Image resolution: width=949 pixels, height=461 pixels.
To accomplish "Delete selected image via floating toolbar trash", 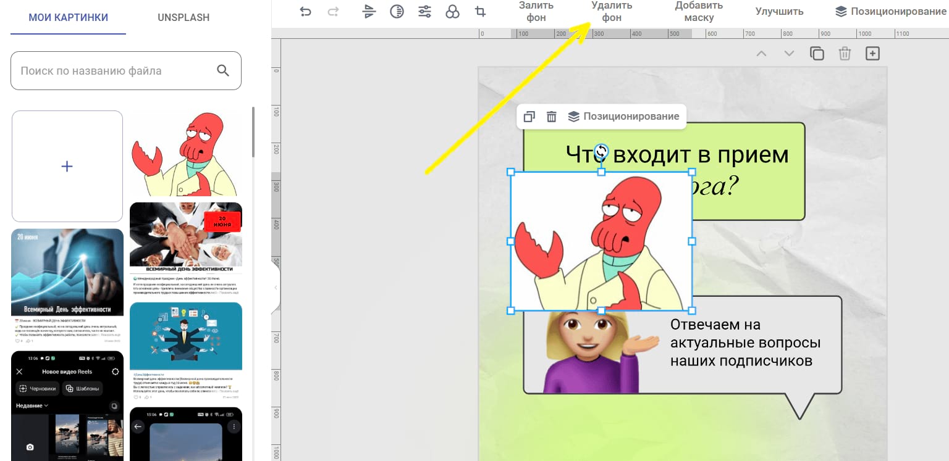I will coord(552,117).
